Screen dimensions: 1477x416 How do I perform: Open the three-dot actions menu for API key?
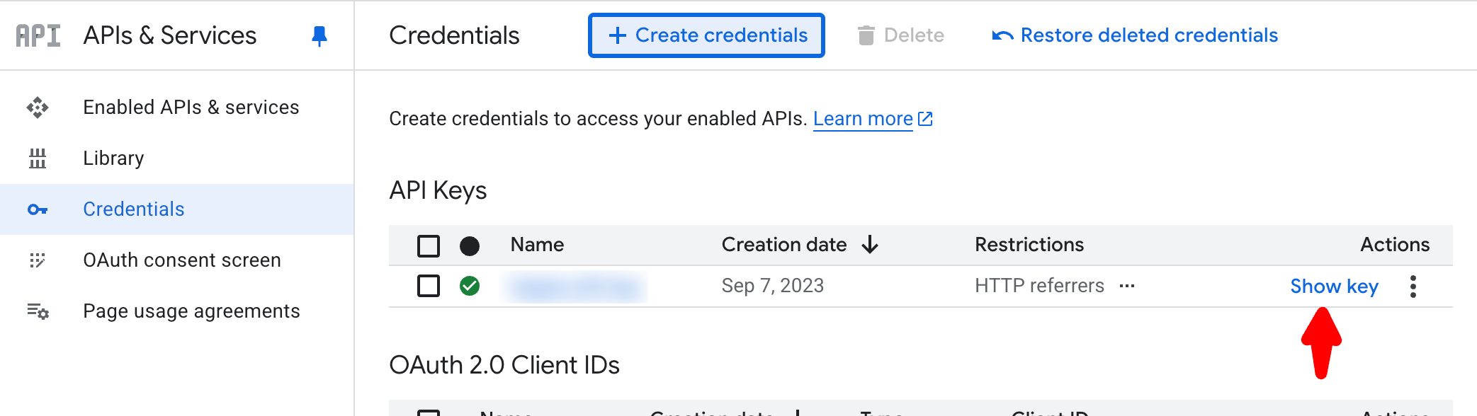pyautogui.click(x=1413, y=287)
